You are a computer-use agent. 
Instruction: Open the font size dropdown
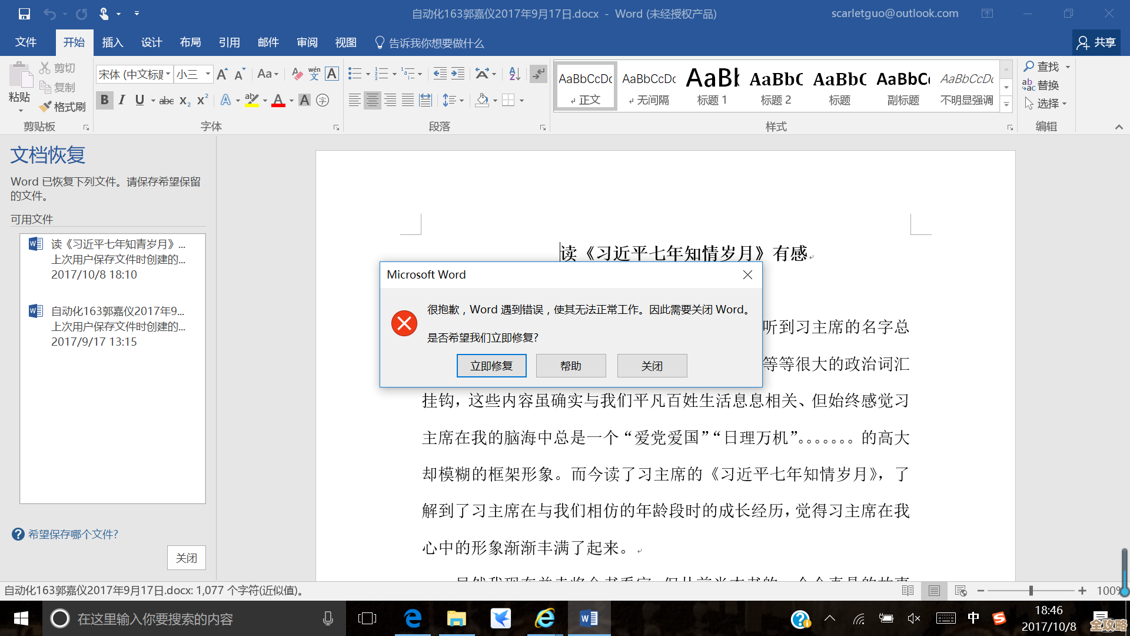[206, 74]
